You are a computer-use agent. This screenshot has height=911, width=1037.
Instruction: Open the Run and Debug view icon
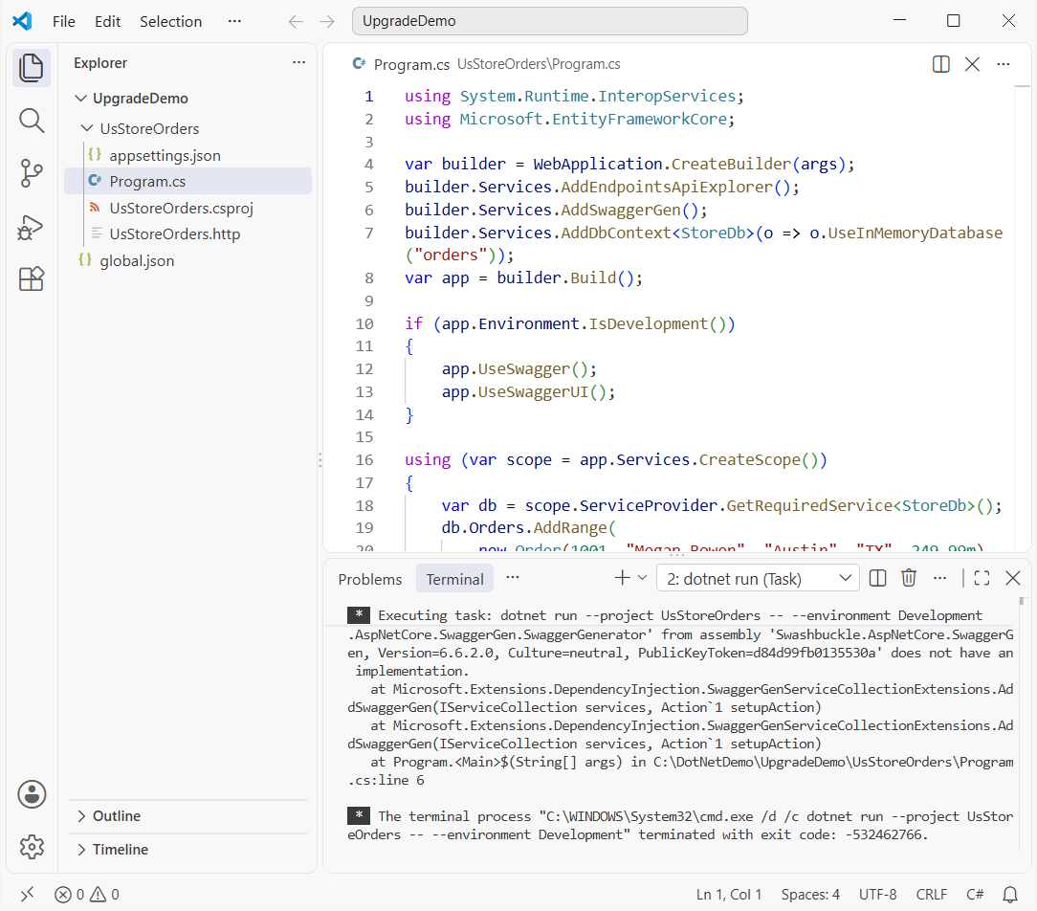coord(31,227)
